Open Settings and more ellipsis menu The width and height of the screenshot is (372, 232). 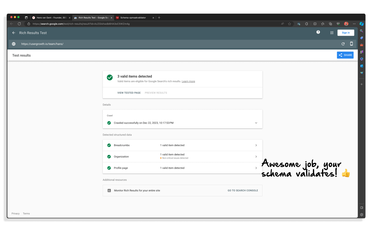pyautogui.click(x=354, y=24)
